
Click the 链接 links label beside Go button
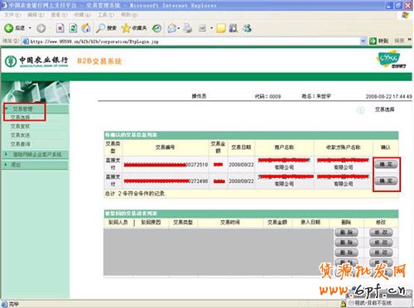coord(399,41)
